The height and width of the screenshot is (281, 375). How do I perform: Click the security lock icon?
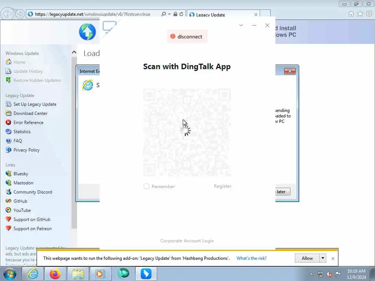pos(175,14)
